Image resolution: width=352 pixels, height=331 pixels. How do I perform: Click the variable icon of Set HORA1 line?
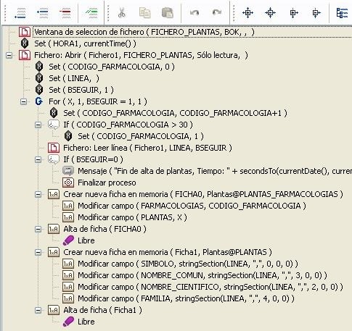coord(25,43)
